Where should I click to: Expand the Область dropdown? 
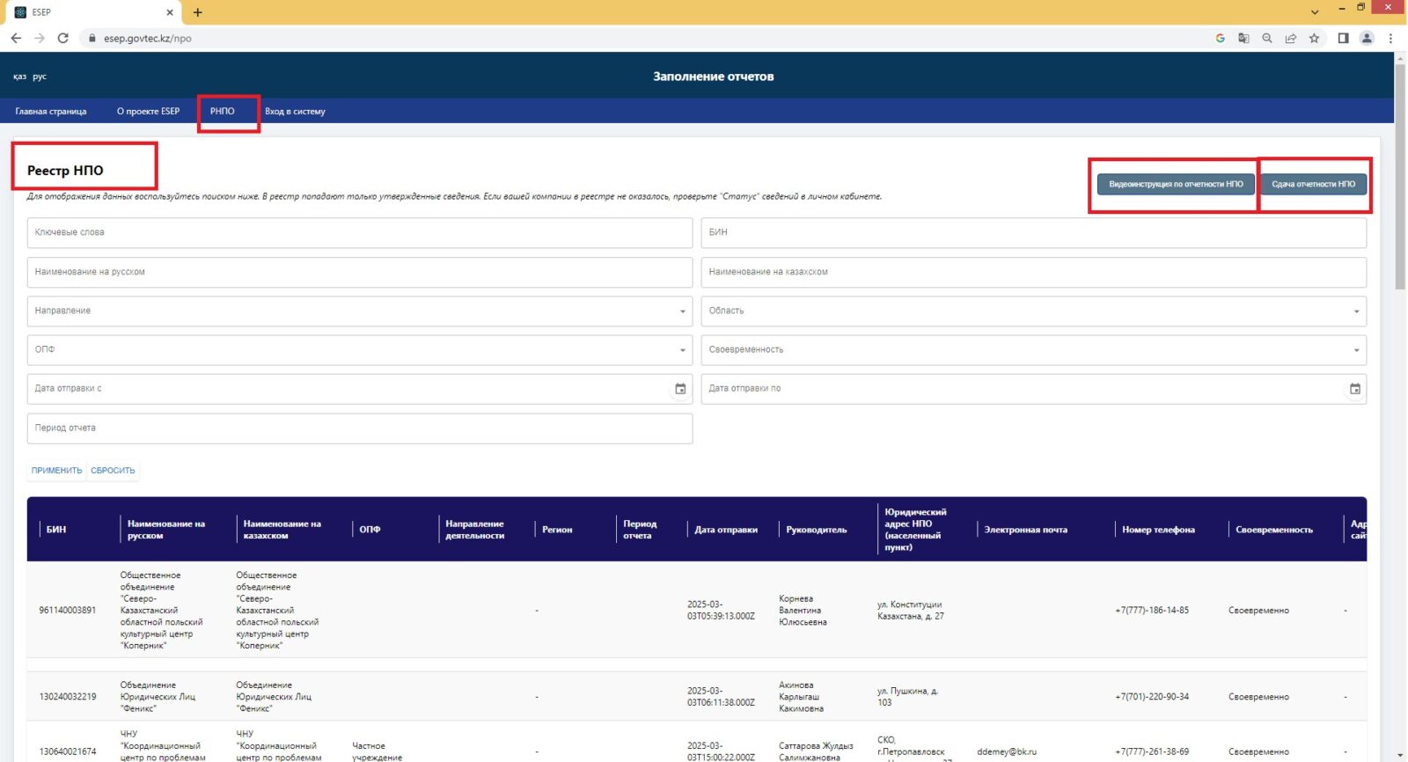click(x=1355, y=311)
